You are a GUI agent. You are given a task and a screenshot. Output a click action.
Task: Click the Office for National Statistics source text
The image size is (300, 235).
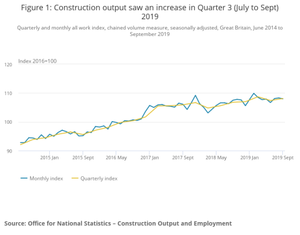pyautogui.click(x=118, y=224)
